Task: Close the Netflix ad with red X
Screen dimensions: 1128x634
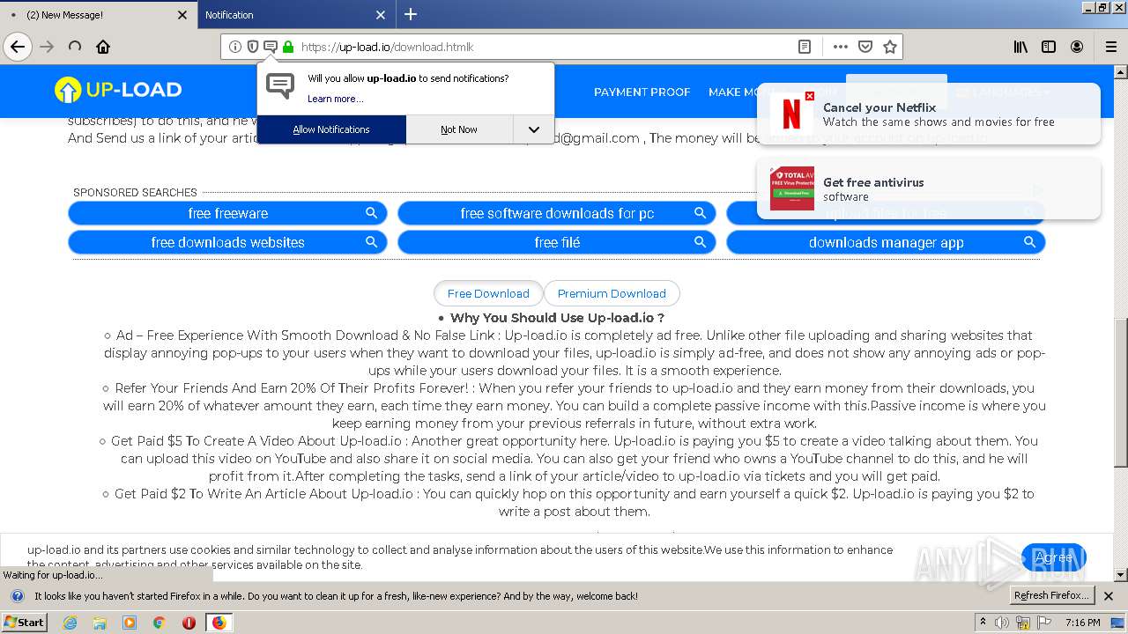Action: pos(810,95)
